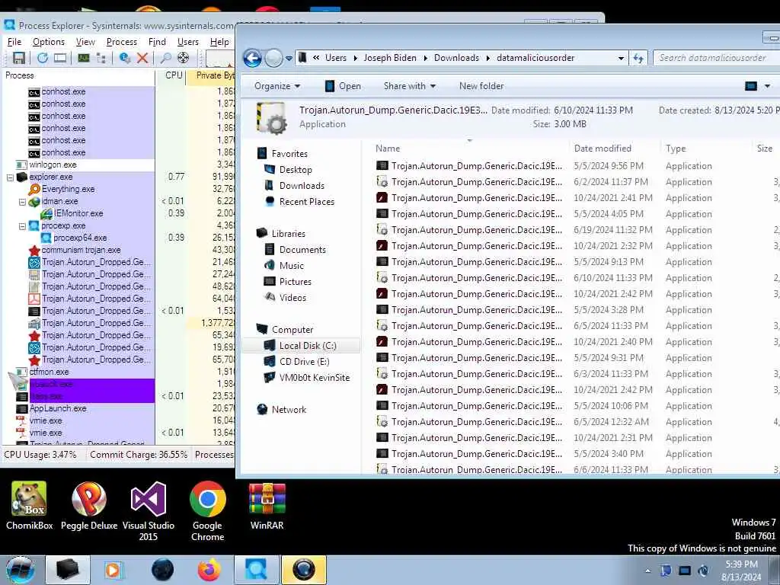Open view options dropdown arrow
This screenshot has width=780, height=585.
point(767,86)
